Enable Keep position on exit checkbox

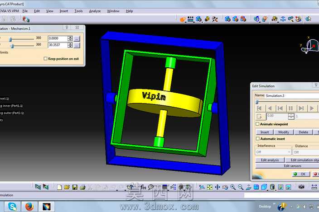click(x=45, y=59)
